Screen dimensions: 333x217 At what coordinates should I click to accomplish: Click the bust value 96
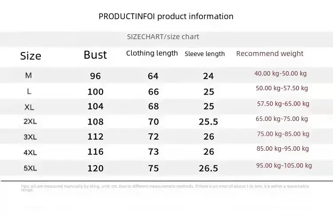pos(95,76)
